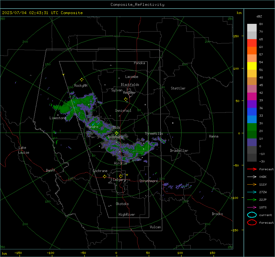275x257 pixels.
Task: Click the yellow diamond marker above Calgary
Action: (121, 176)
